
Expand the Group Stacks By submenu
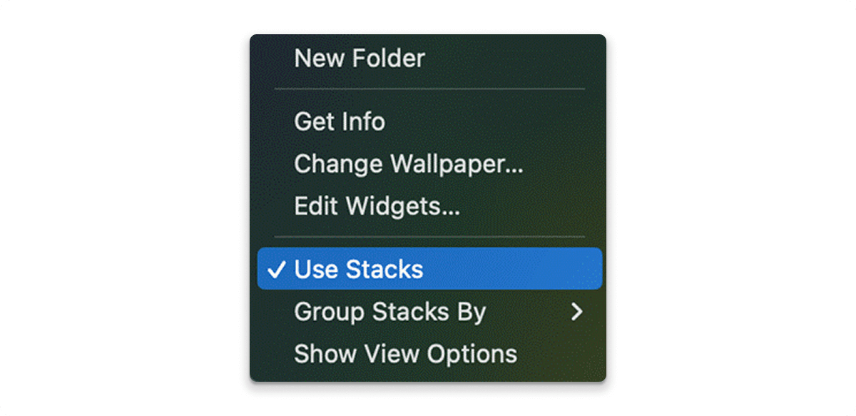click(390, 312)
